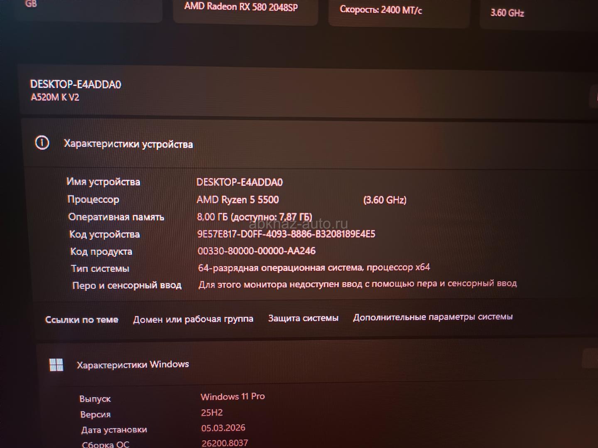Click the A520M K V2 motherboard model text
598x448 pixels.
pos(55,97)
